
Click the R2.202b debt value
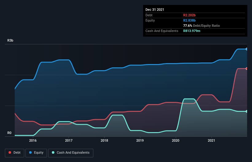tap(189, 15)
